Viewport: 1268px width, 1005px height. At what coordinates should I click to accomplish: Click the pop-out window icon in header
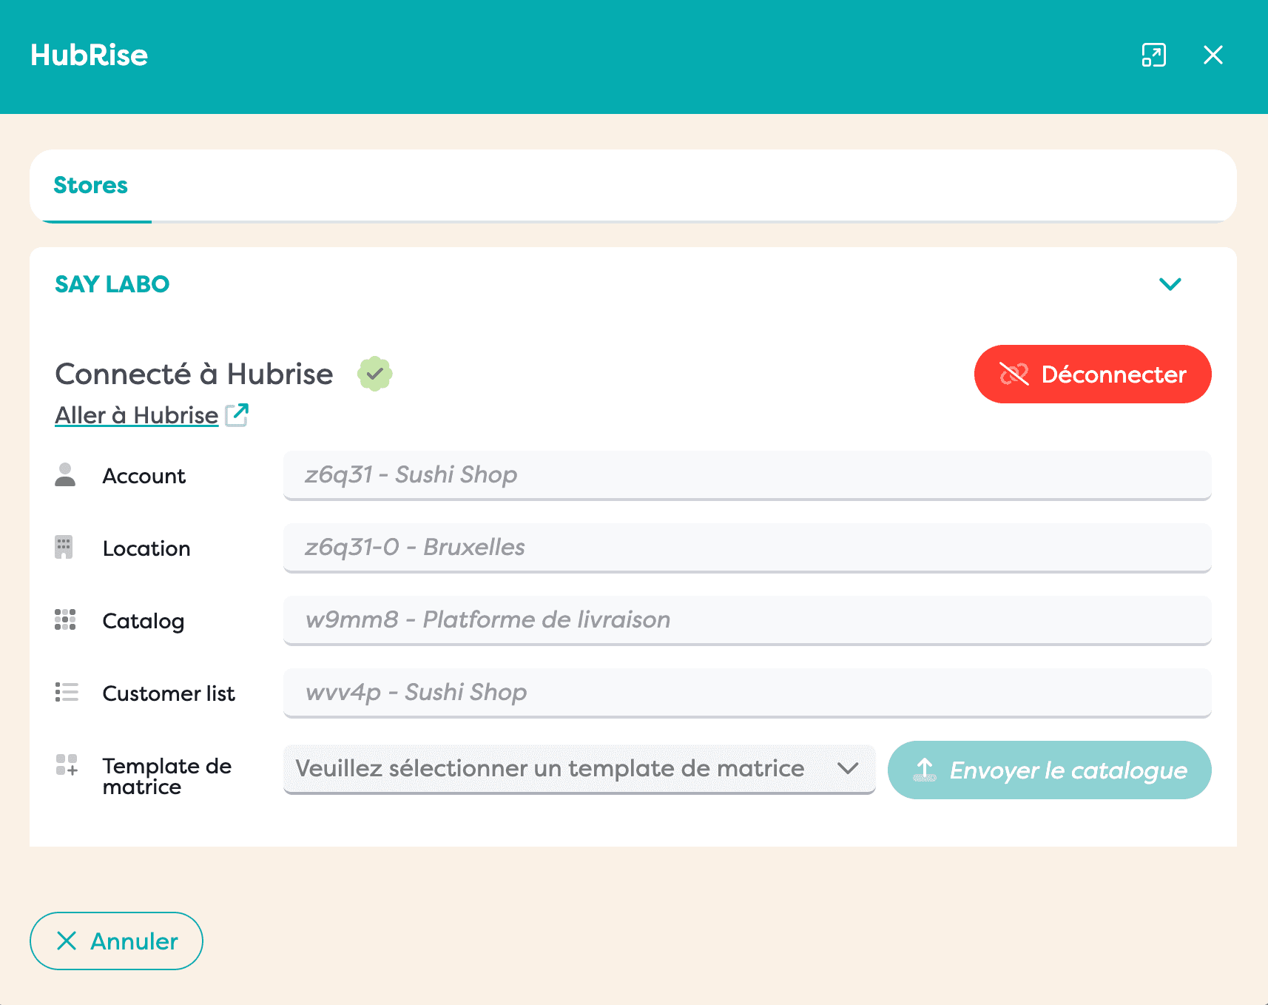point(1153,56)
